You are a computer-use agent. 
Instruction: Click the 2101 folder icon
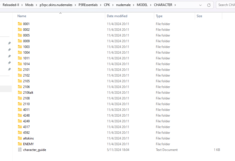[20, 69]
